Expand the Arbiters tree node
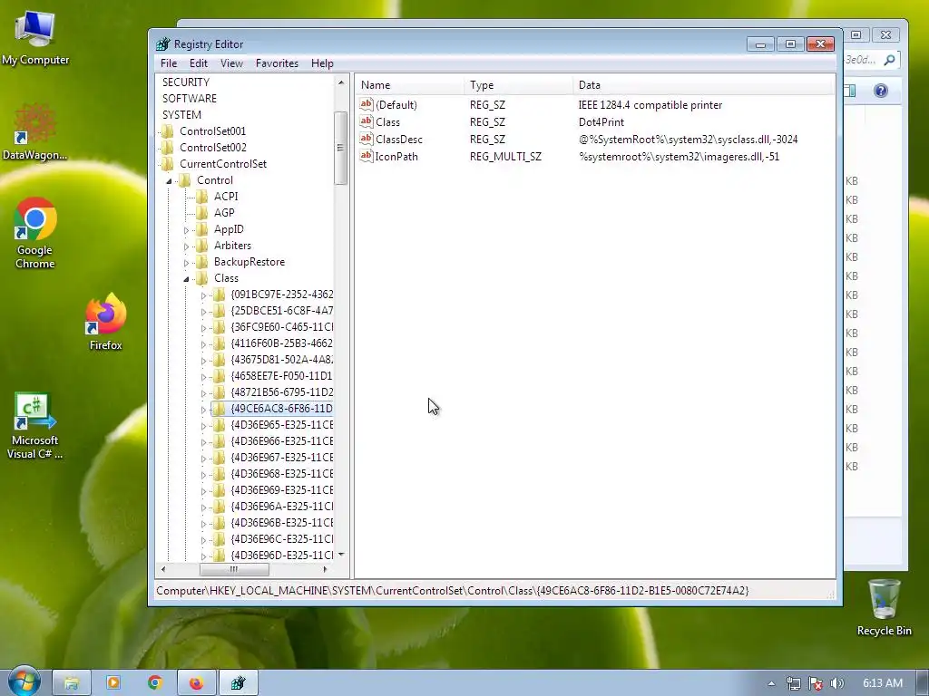 [186, 246]
